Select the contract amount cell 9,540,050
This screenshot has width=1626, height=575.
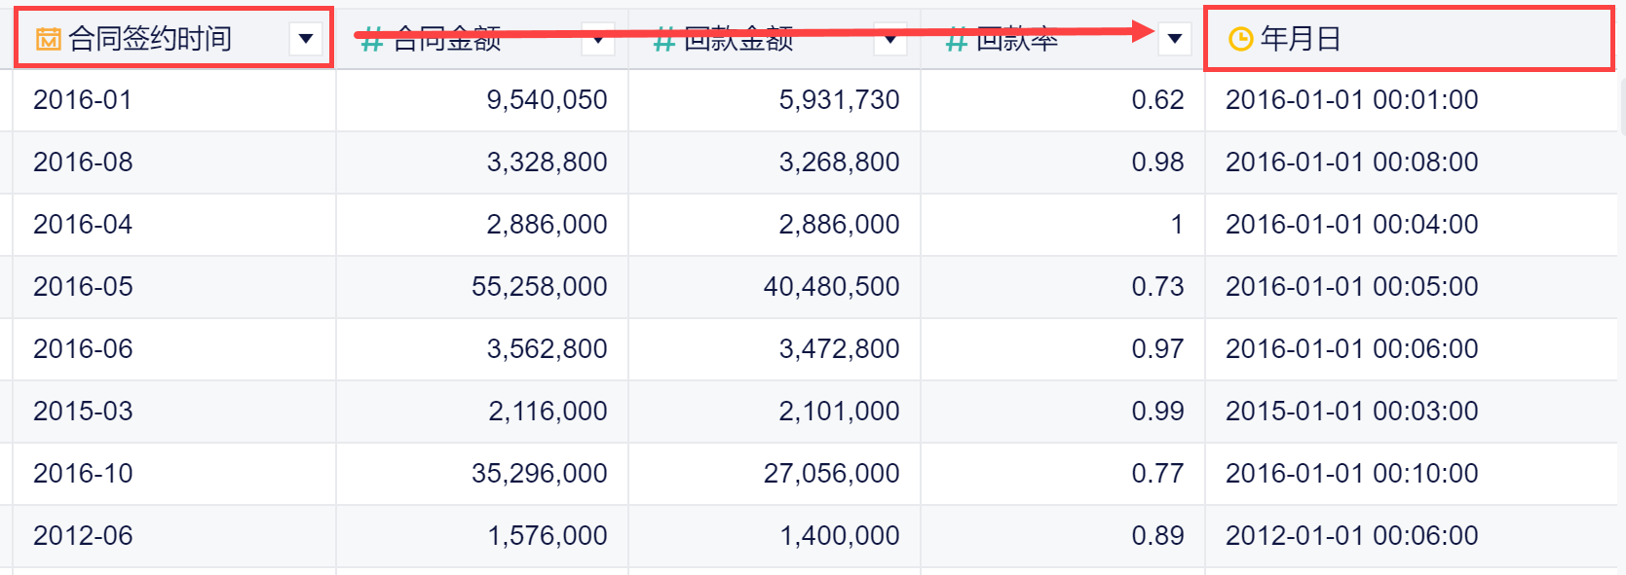[547, 100]
